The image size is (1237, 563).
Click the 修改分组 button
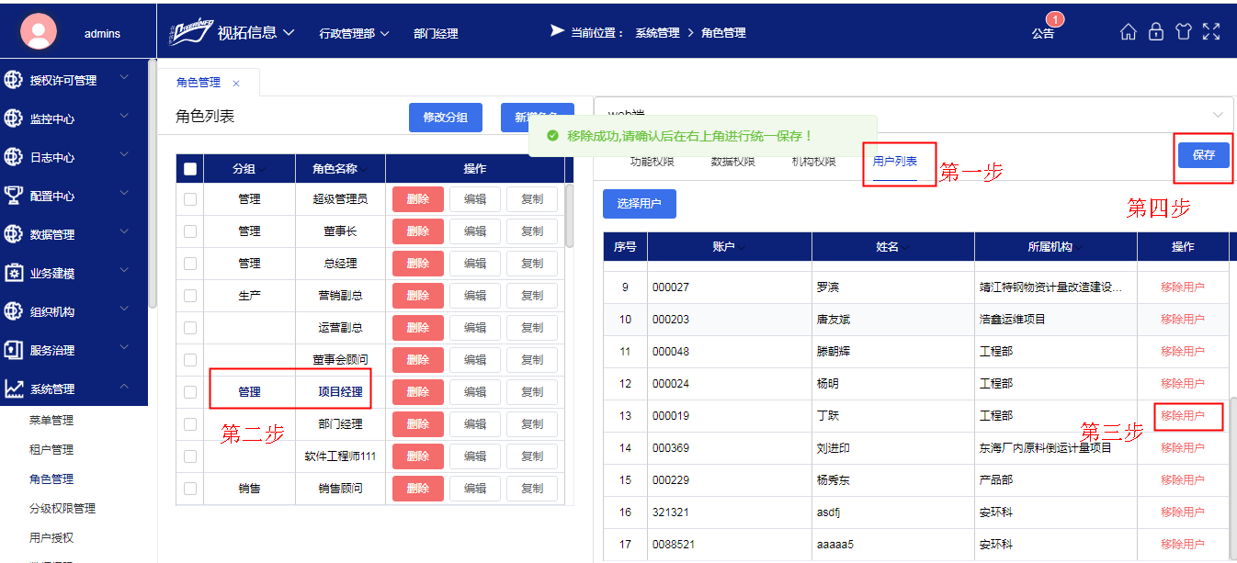[446, 118]
